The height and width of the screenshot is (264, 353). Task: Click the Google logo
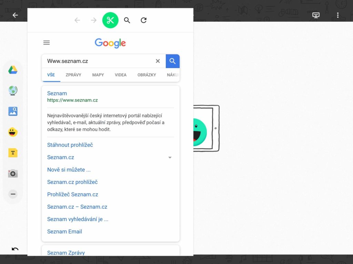click(x=110, y=43)
